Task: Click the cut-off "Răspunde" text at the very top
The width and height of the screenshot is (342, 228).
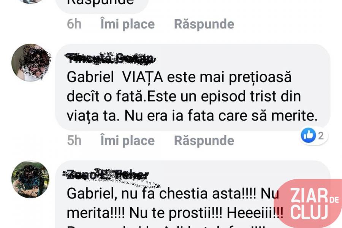Action: coord(100,2)
